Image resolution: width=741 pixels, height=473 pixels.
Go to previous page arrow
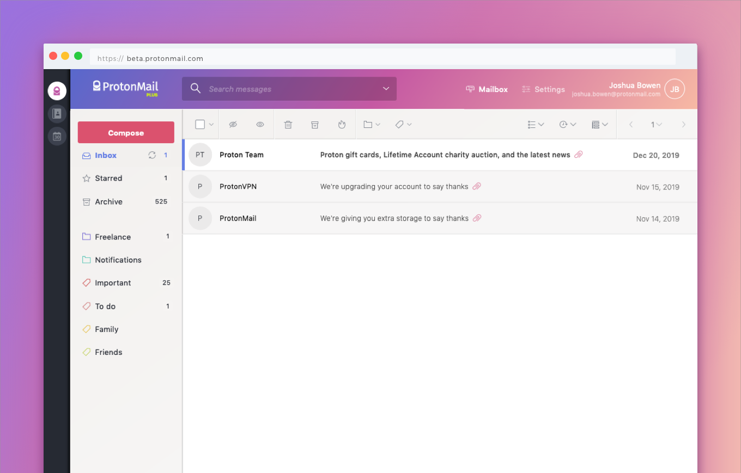[x=631, y=125]
